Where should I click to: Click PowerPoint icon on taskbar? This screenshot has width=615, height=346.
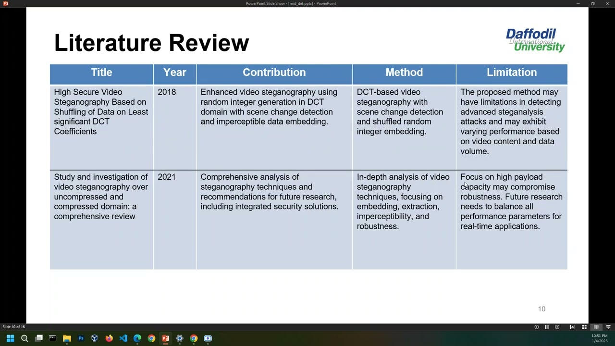(165, 338)
